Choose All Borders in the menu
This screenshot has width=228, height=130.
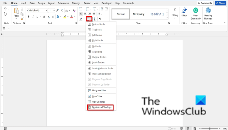pyautogui.click(x=101, y=52)
